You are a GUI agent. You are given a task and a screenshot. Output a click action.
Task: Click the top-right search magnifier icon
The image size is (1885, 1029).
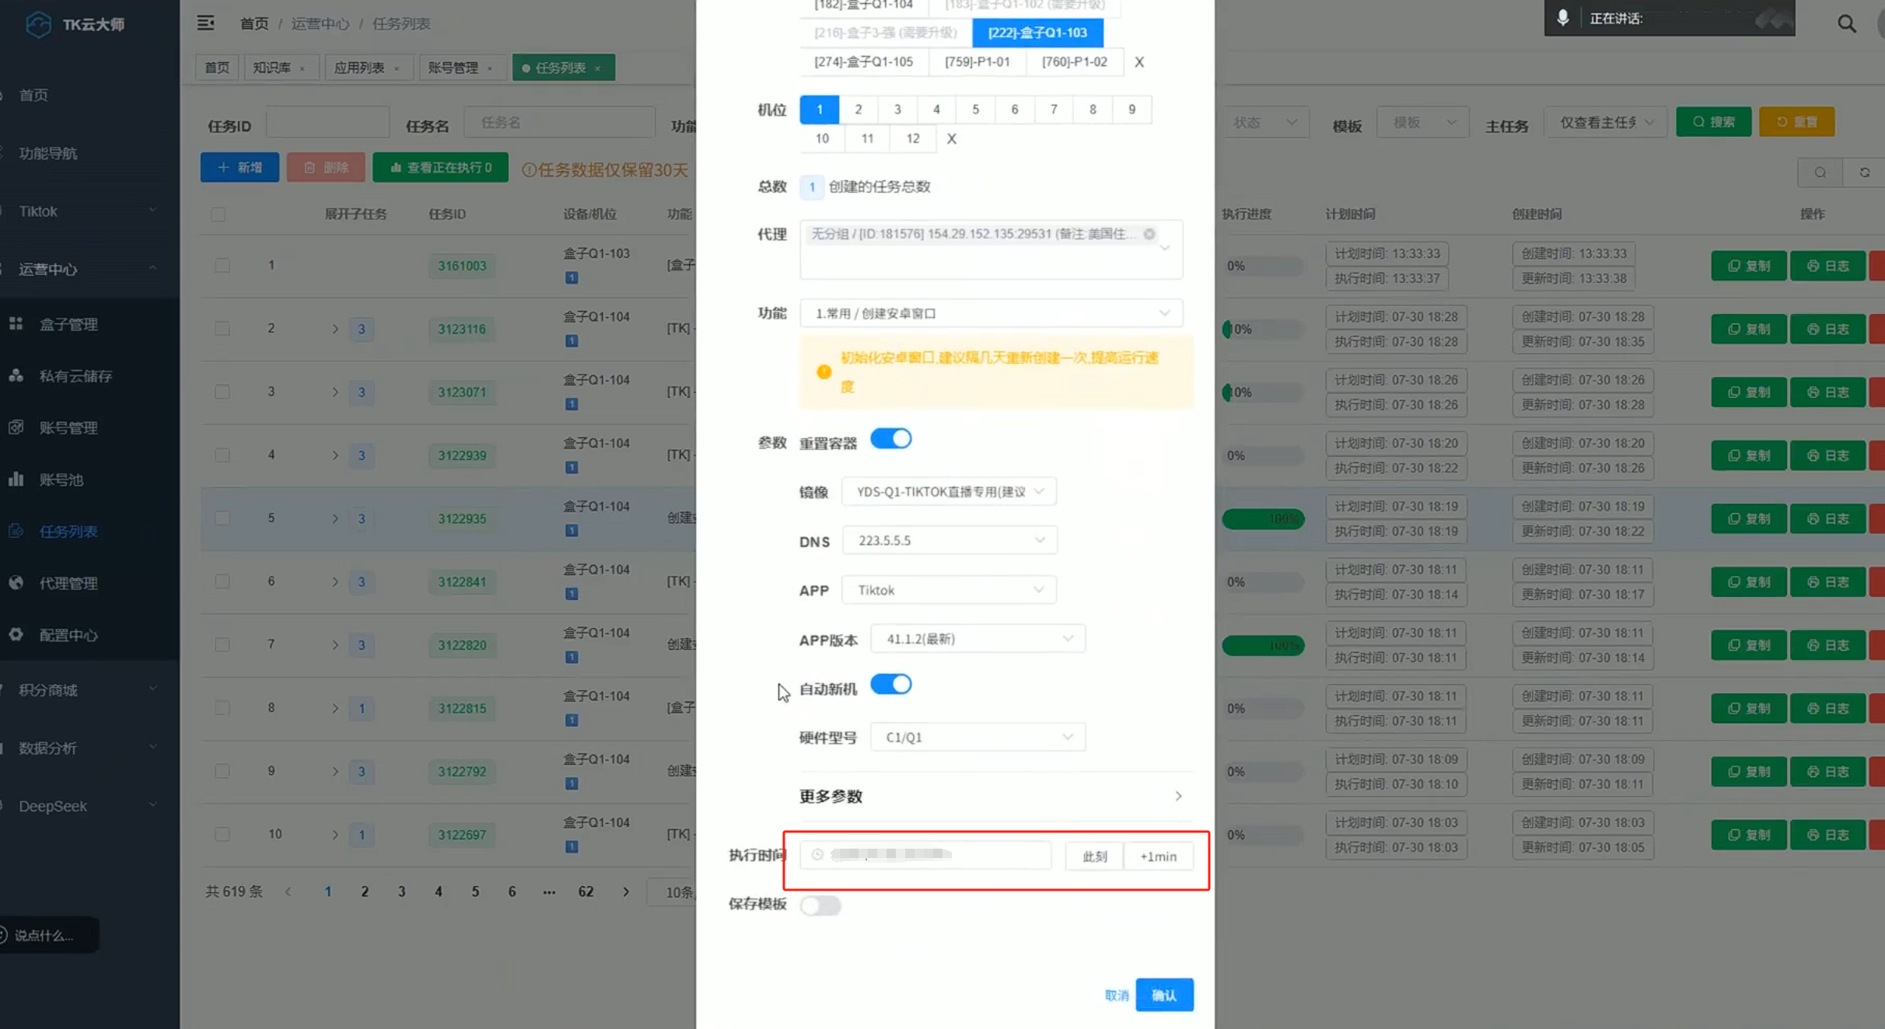1846,24
